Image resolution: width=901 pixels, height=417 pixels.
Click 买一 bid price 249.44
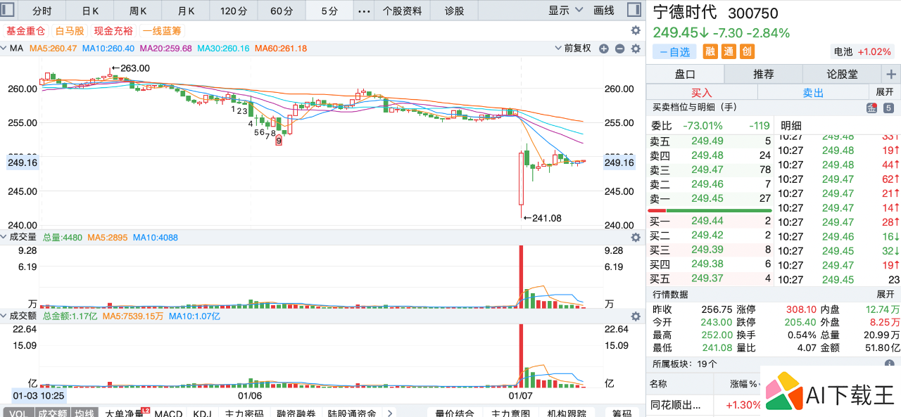tap(707, 221)
